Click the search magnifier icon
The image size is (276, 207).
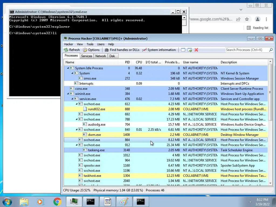[x=271, y=50]
